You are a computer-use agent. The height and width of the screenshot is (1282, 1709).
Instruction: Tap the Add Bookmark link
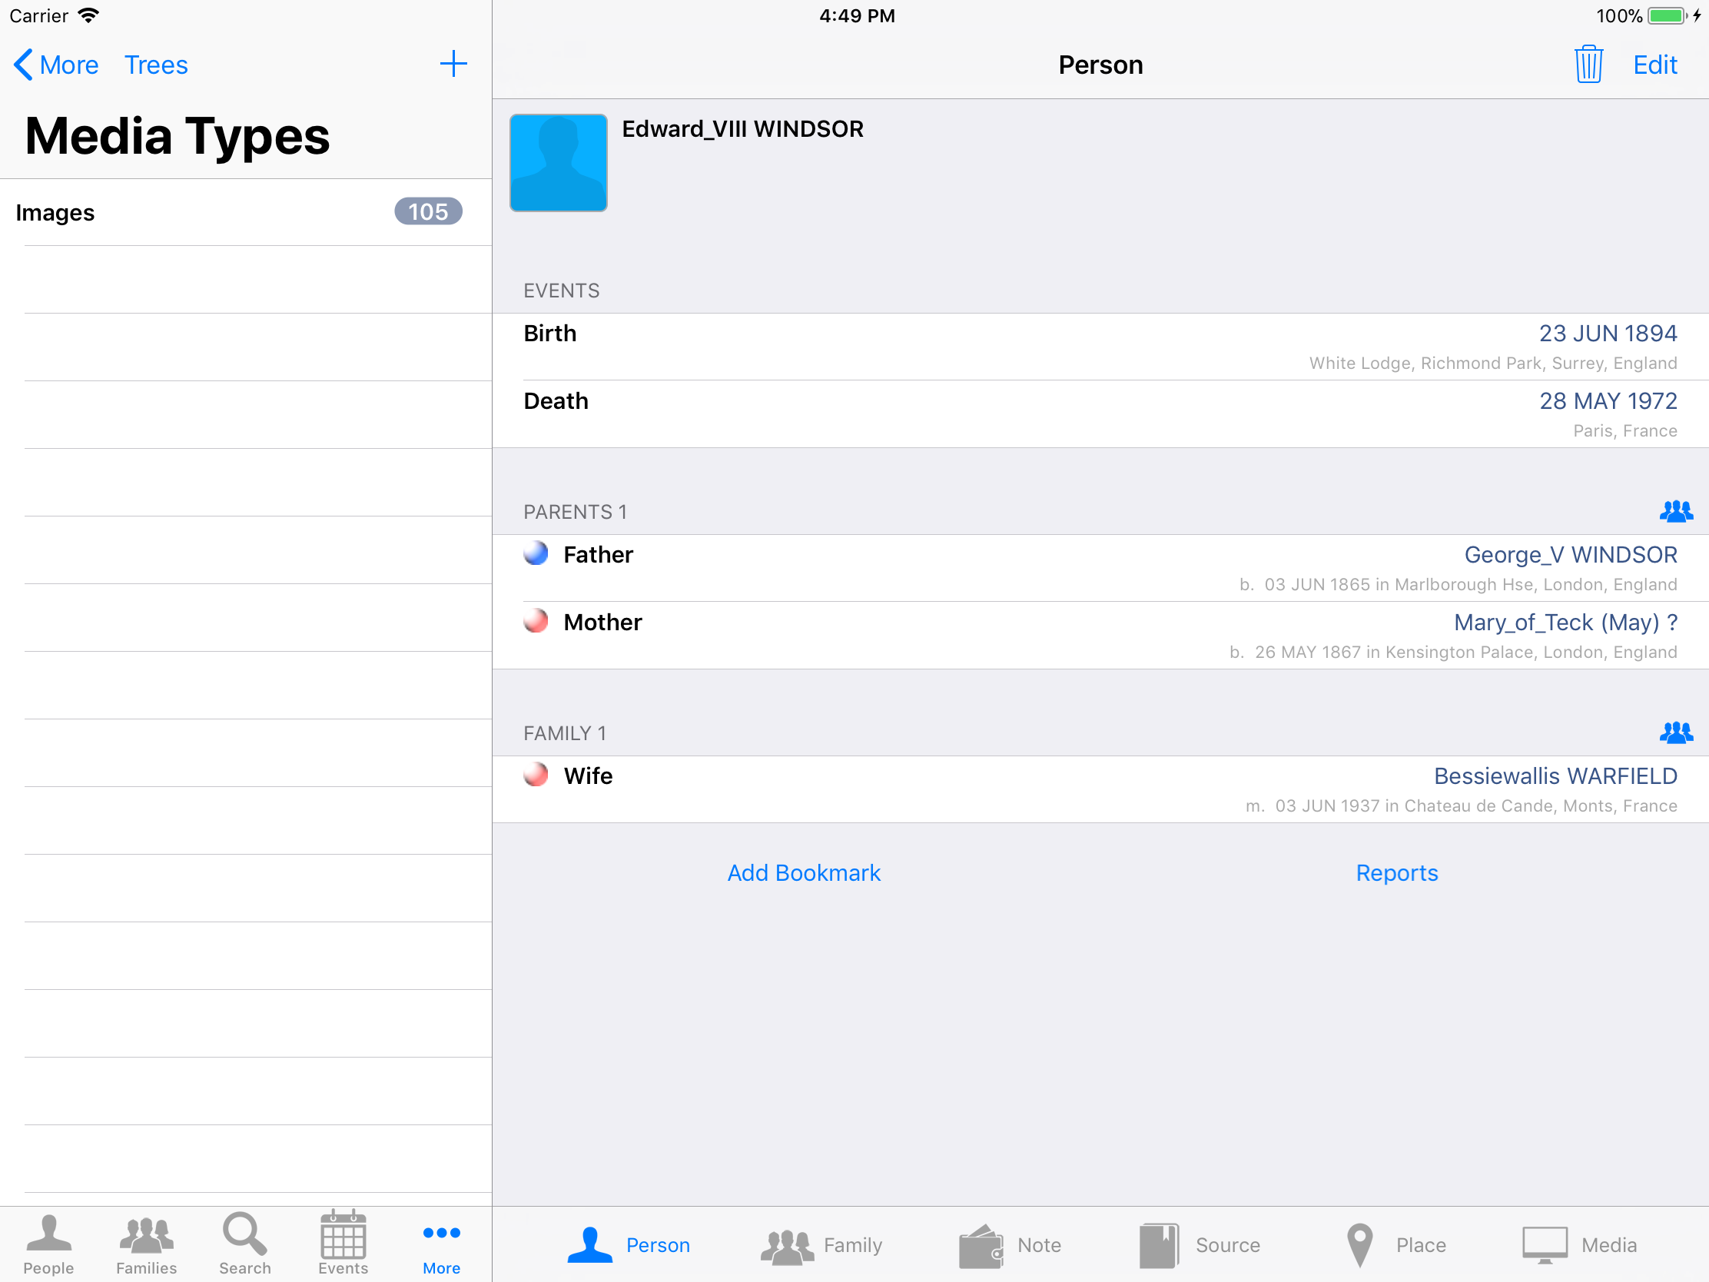[804, 872]
